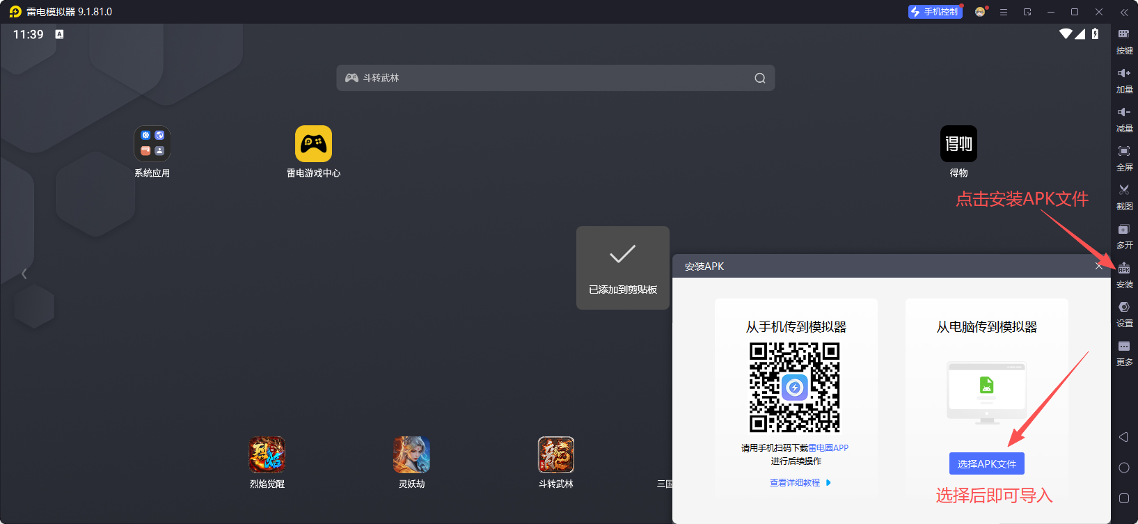Viewport: 1138px width, 524px height.
Task: Toggle 全屏 fullscreen mode
Action: (1124, 157)
